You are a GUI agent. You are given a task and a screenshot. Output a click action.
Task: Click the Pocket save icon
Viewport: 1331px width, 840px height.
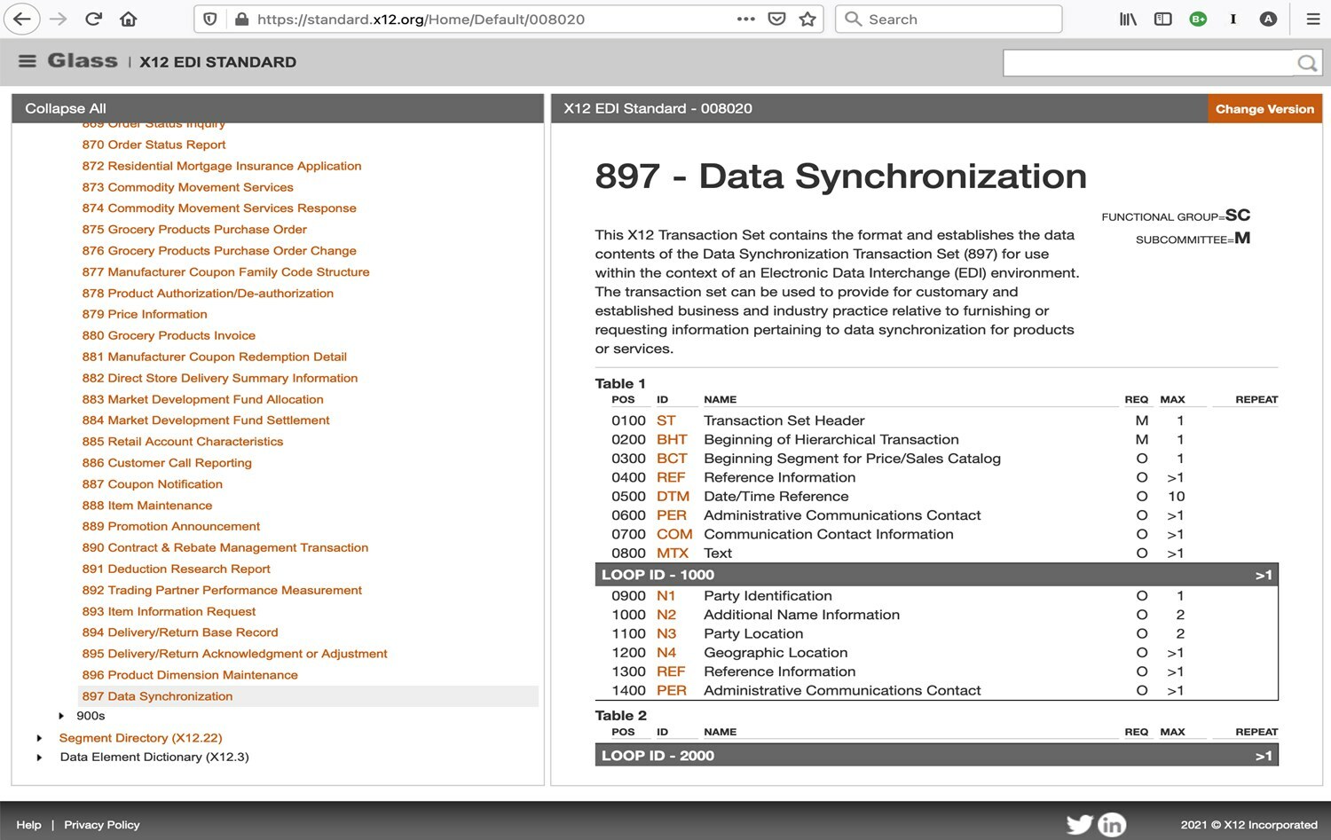click(776, 19)
